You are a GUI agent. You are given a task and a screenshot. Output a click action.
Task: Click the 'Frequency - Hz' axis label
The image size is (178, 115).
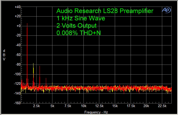(x=96, y=112)
